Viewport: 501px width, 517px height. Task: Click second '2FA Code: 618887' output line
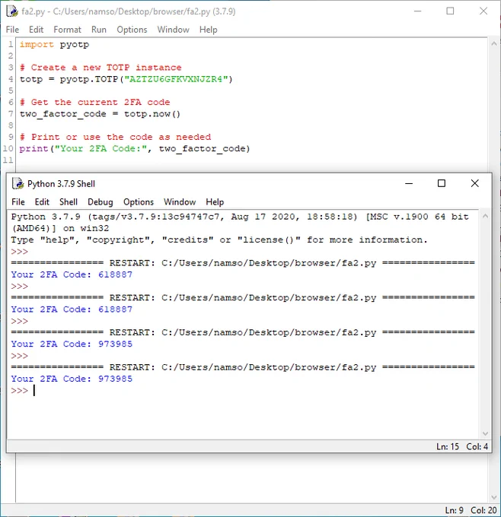tap(72, 309)
